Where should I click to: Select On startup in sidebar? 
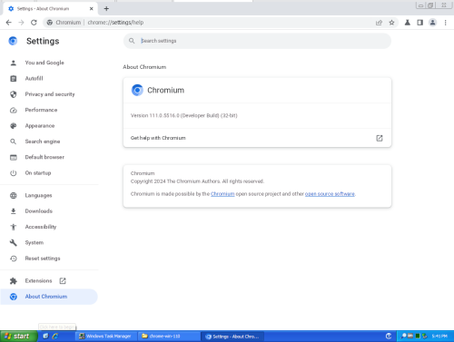(38, 172)
